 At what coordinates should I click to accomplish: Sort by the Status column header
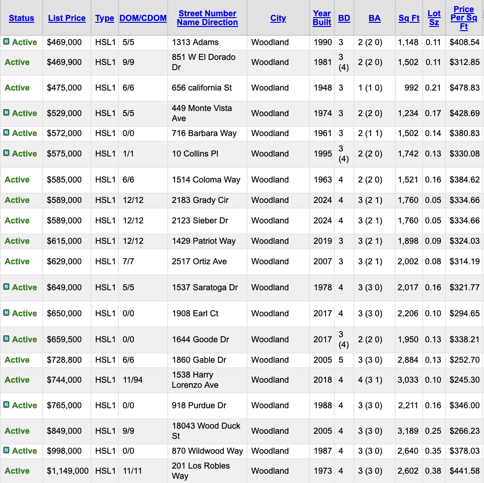[x=21, y=18]
